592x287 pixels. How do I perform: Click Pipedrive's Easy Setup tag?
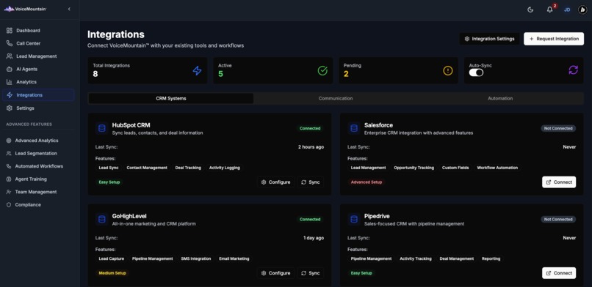(361, 273)
